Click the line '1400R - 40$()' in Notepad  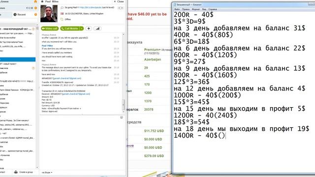[199, 136]
